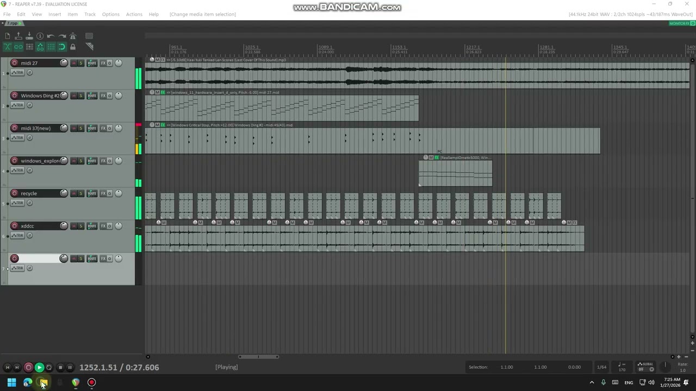Arm the midi 37(new) track for recording
Screen dimensions: 696x391
click(15, 128)
